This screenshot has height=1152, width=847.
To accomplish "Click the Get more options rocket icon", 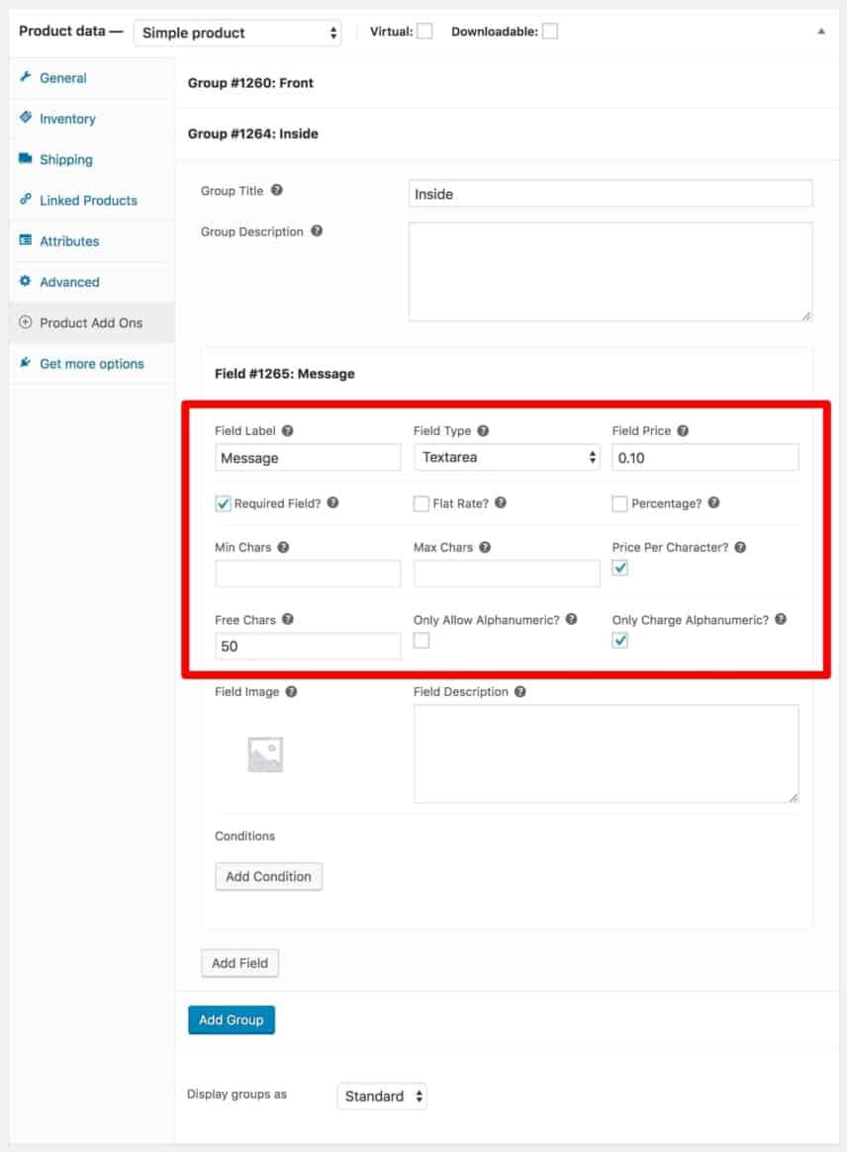I will point(26,363).
